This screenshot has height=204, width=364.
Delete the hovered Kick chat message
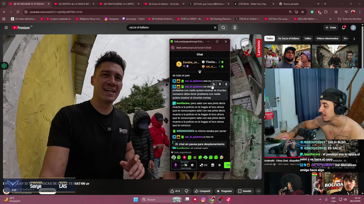pyautogui.click(x=226, y=84)
